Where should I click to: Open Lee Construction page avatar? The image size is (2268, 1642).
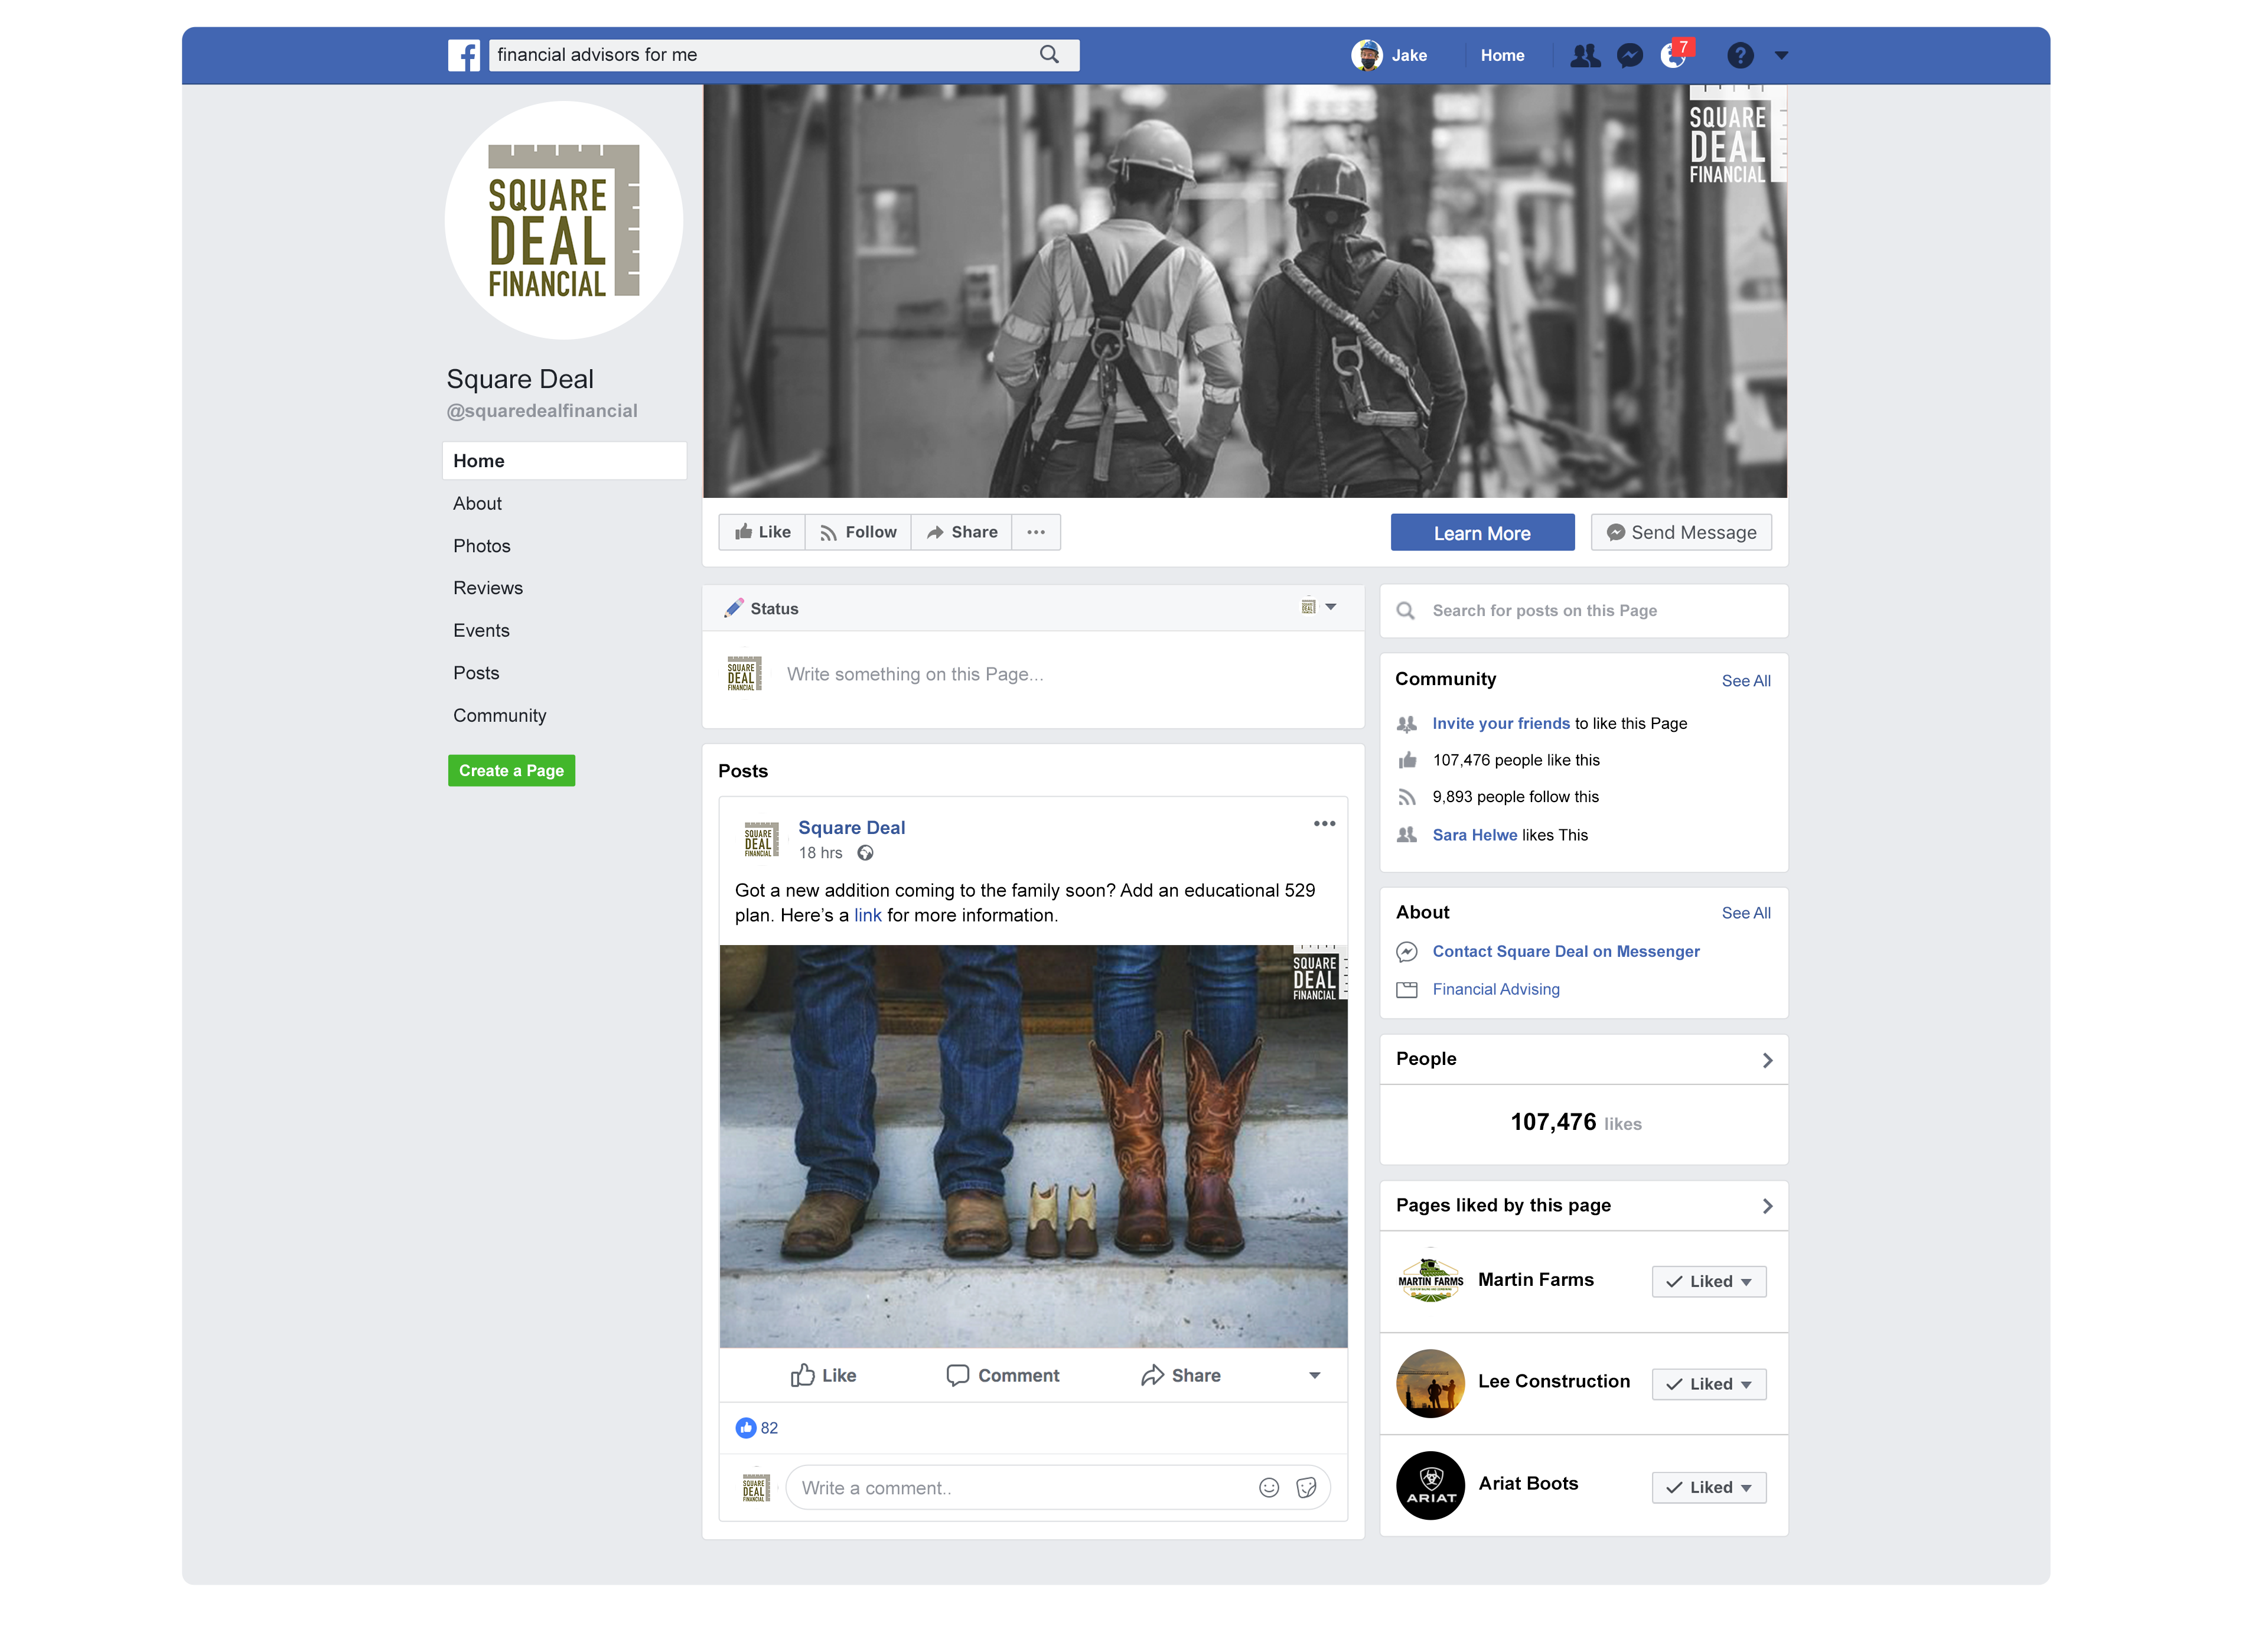1430,1384
